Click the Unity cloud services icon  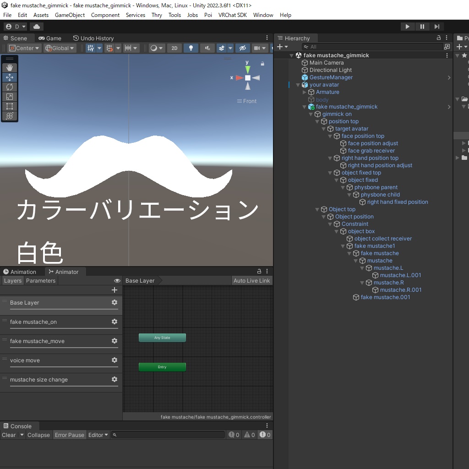36,26
